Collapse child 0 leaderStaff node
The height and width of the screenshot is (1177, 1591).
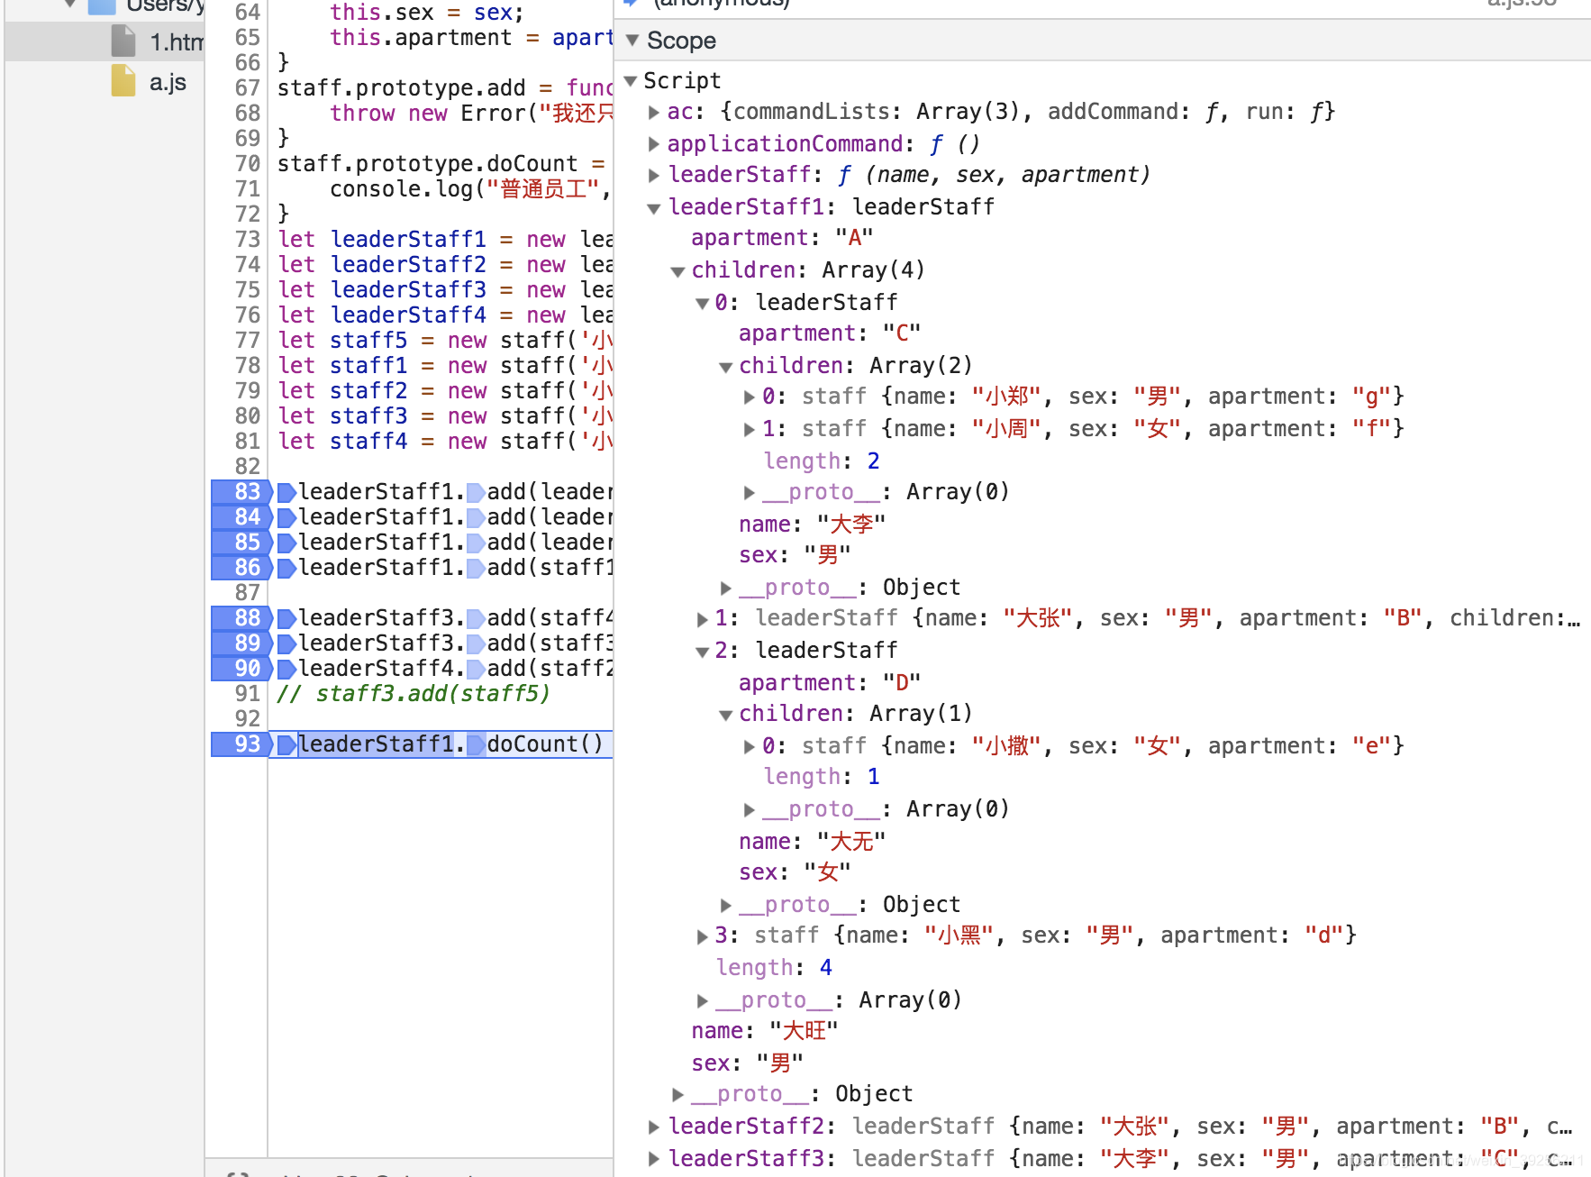point(702,304)
